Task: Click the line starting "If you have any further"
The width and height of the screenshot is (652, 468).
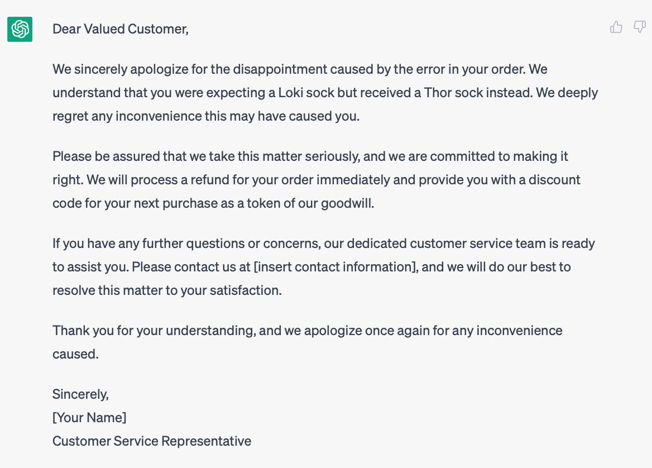Action: point(324,243)
